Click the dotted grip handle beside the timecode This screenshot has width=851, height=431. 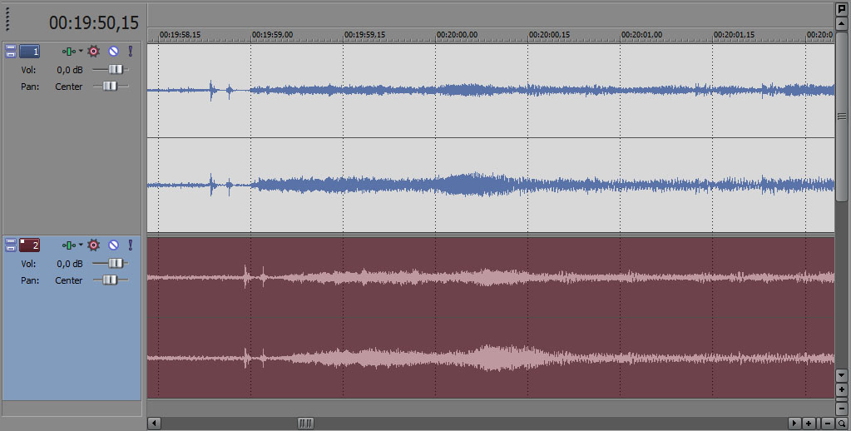(x=7, y=18)
